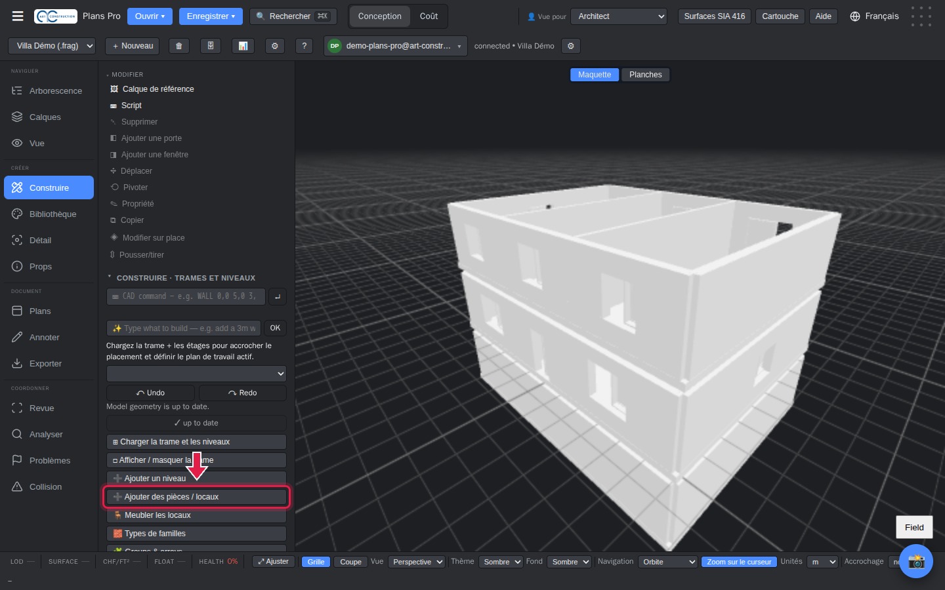This screenshot has width=945, height=590.
Task: Toggle the Coupe section view
Action: pos(350,562)
